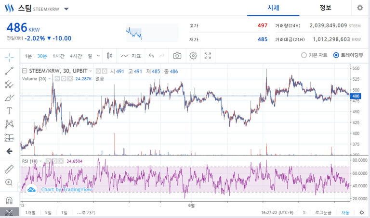The image size is (370, 218).
Task: Select the XABCD pattern tool
Action: [x=9, y=124]
